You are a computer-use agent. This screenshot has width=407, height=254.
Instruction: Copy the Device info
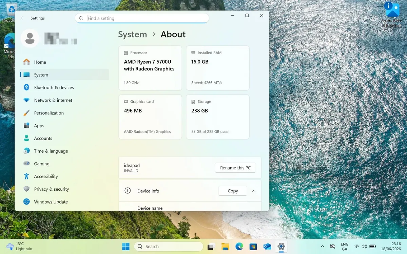click(x=233, y=191)
